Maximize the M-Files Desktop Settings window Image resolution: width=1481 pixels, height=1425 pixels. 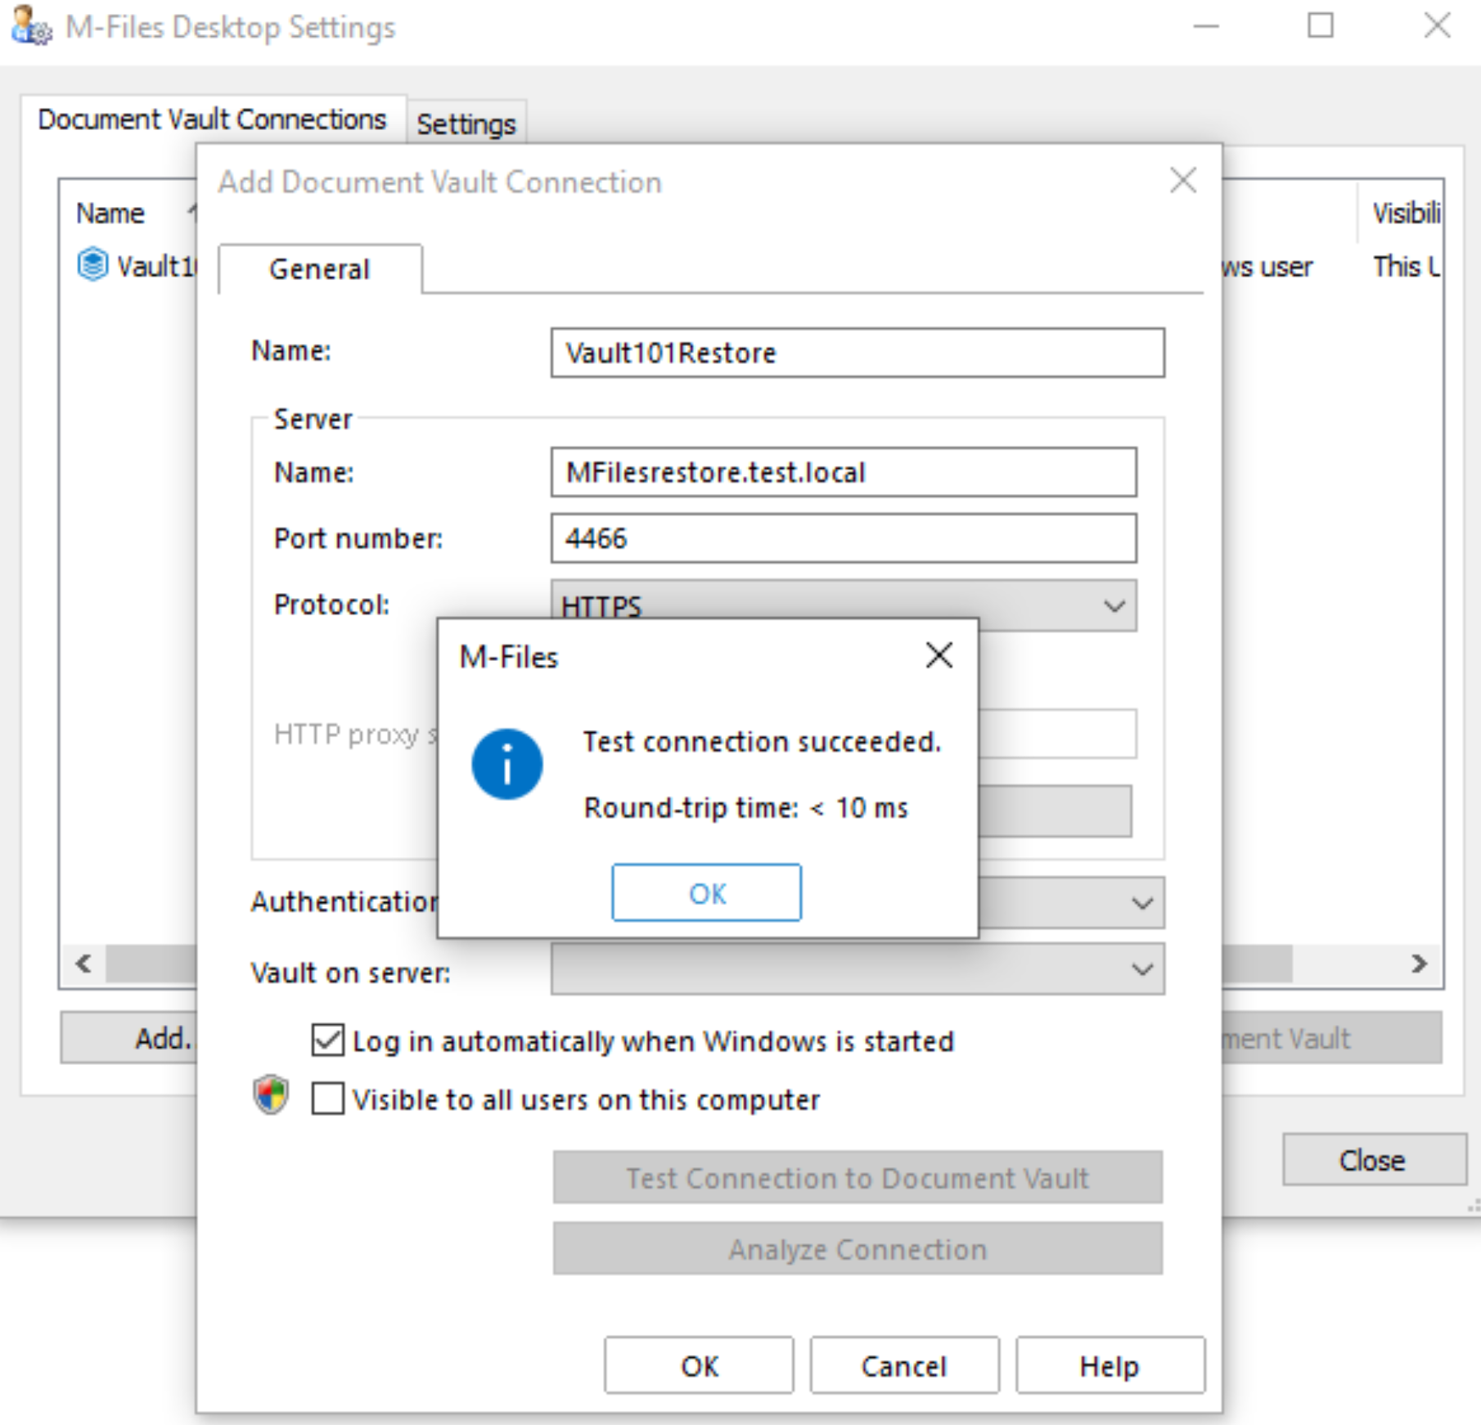pos(1321,26)
